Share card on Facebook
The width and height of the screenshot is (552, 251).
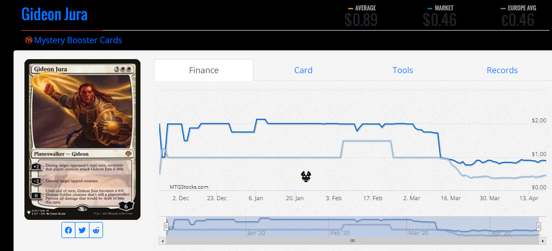(x=68, y=230)
